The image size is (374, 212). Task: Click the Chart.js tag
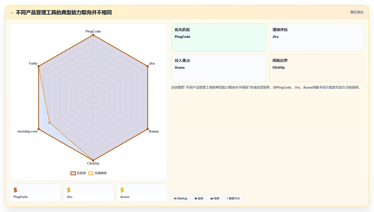click(x=181, y=198)
